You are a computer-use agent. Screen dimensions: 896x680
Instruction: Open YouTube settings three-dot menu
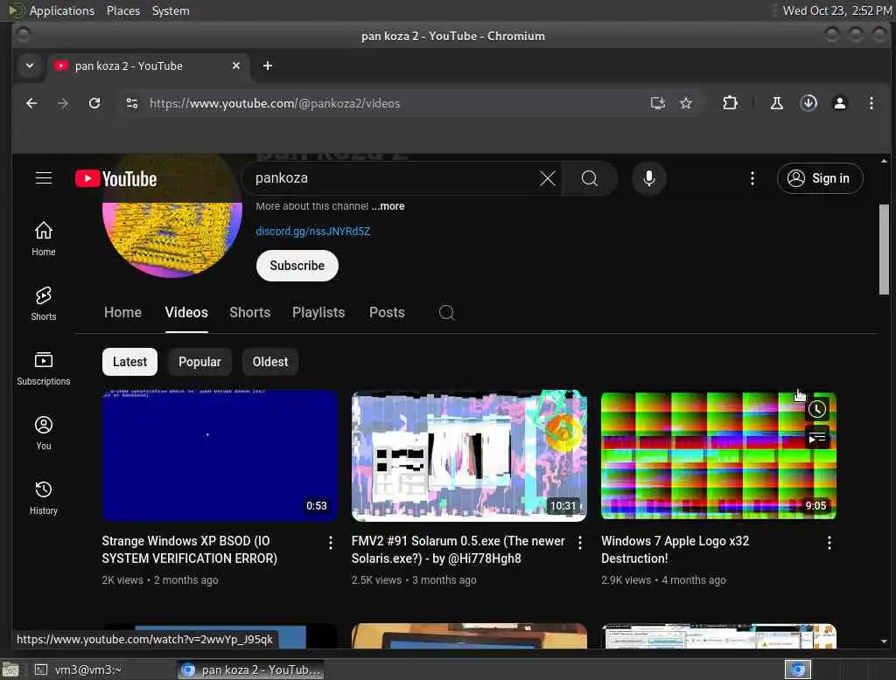pos(752,178)
